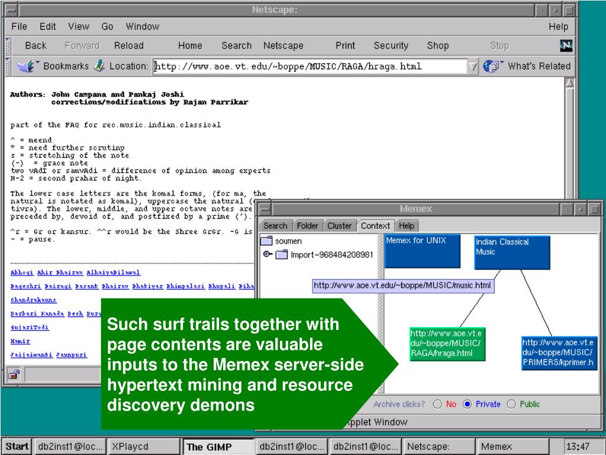
Task: Click the Import-968484208981 folder icon
Action: coord(282,255)
